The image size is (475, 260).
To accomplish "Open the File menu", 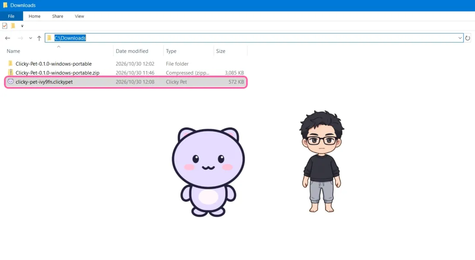I will pyautogui.click(x=11, y=16).
